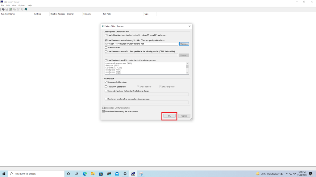The height and width of the screenshot is (177, 316).
Task: Click the Save toolbar icon
Action: coord(7,9)
